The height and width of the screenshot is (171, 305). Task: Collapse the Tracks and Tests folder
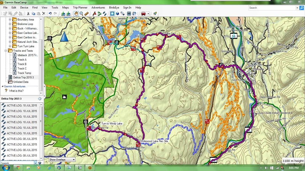pyautogui.click(x=6, y=51)
